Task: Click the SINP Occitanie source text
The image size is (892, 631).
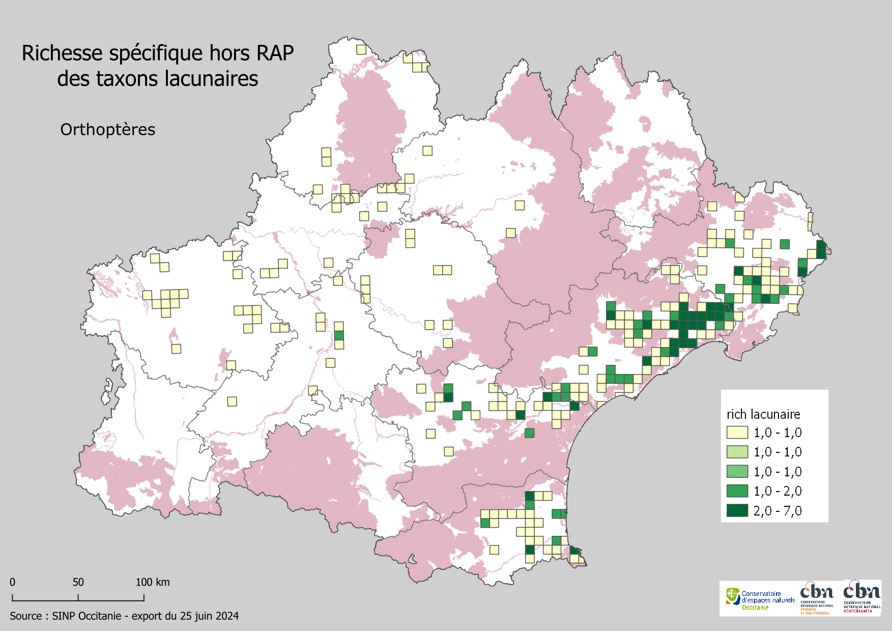Action: coord(124,616)
